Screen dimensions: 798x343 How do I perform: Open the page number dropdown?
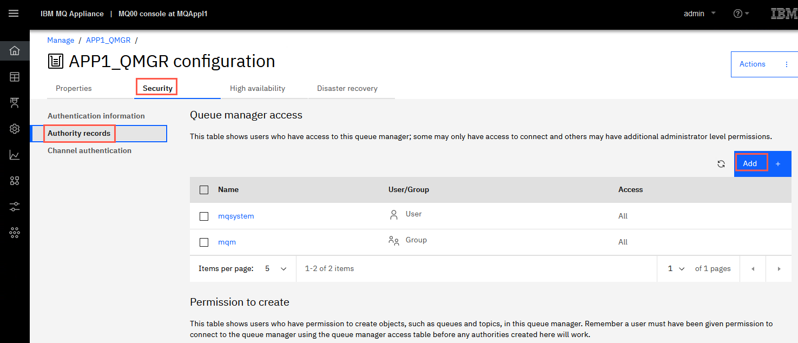click(676, 269)
